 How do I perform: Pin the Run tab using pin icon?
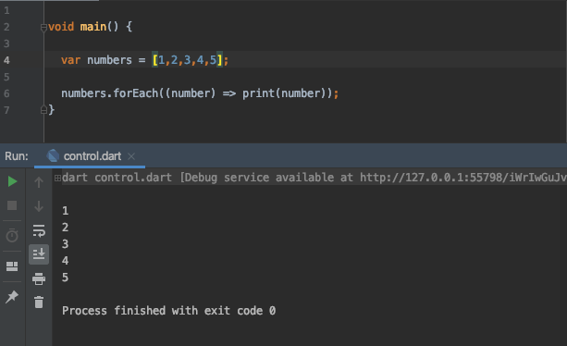[12, 296]
